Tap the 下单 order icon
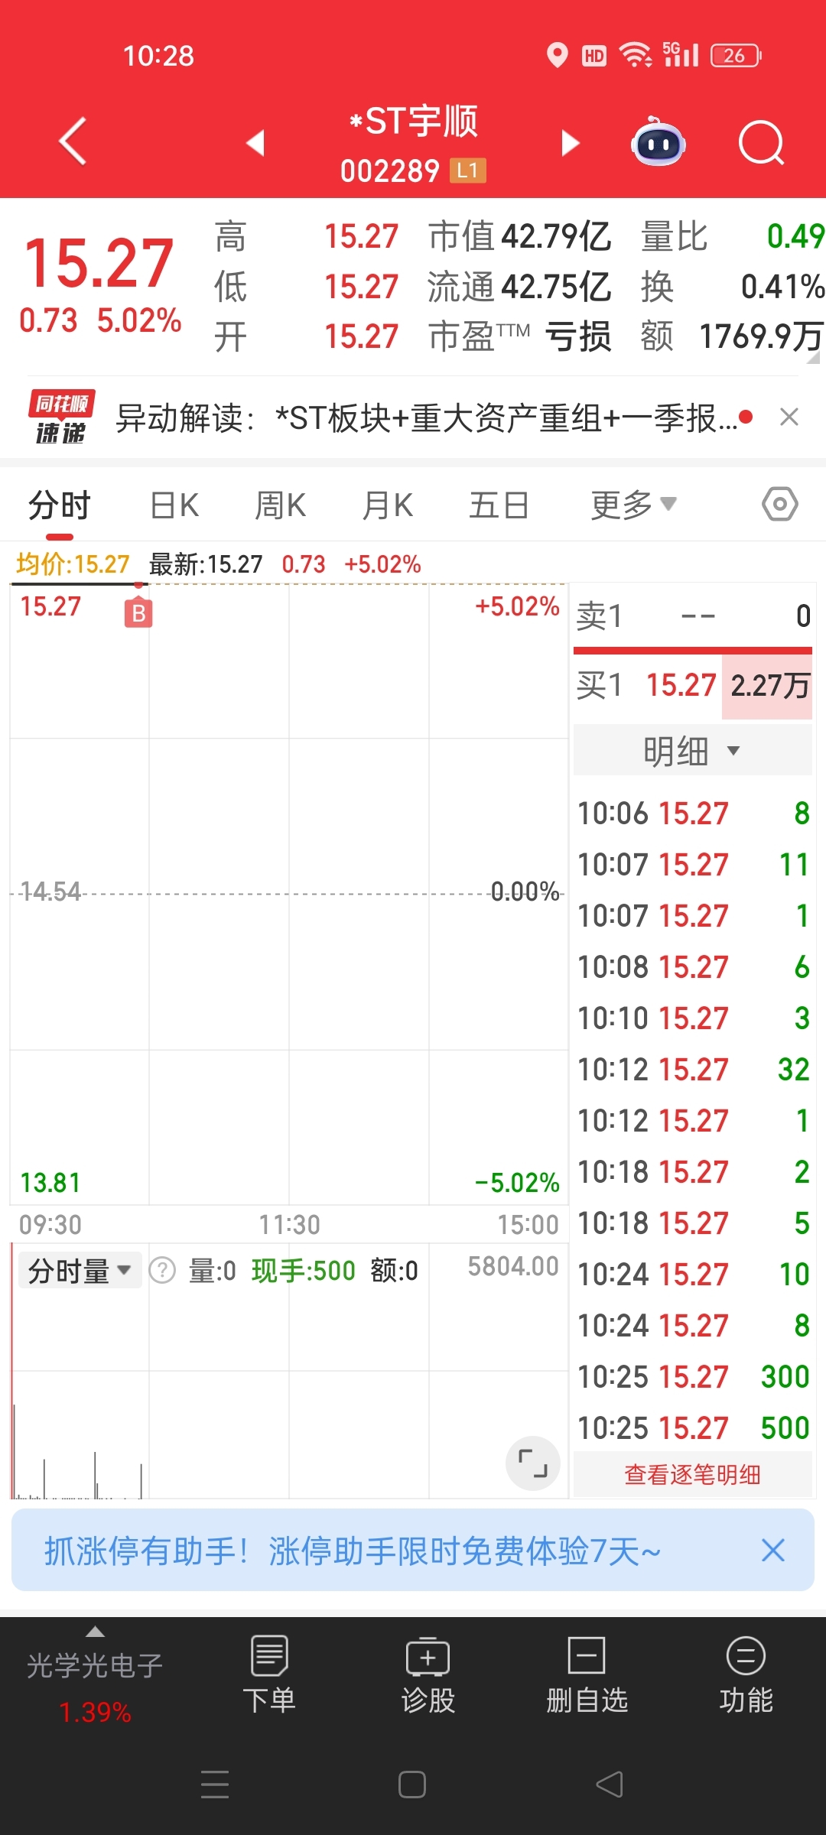The height and width of the screenshot is (1835, 826). [269, 1674]
